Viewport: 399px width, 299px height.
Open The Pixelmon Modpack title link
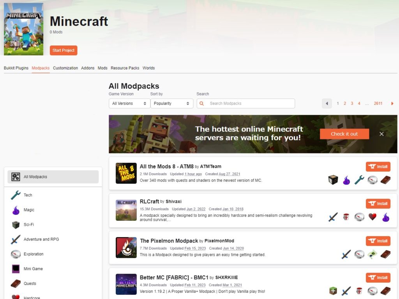[169, 241]
